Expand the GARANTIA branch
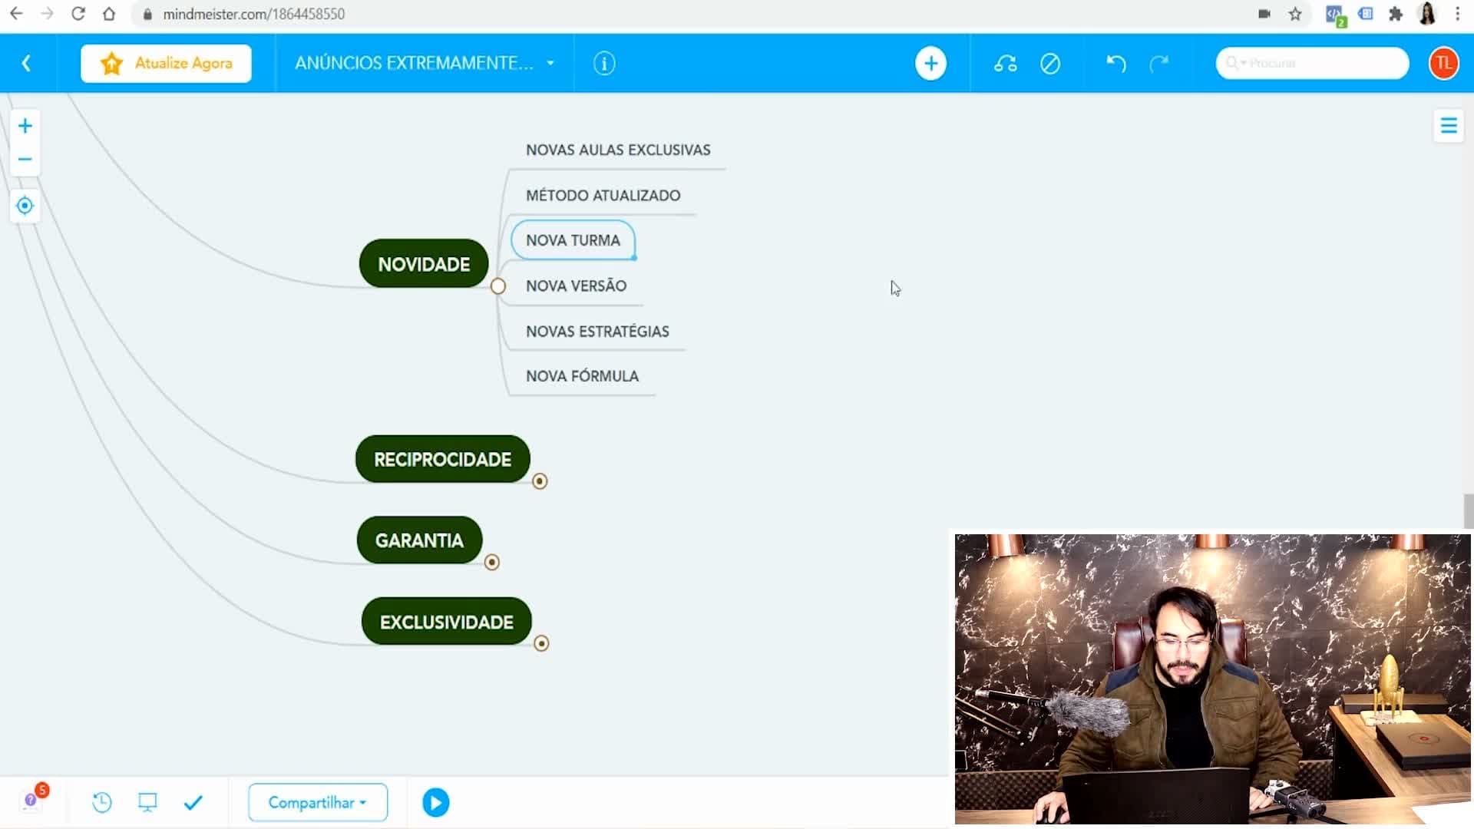 [492, 563]
